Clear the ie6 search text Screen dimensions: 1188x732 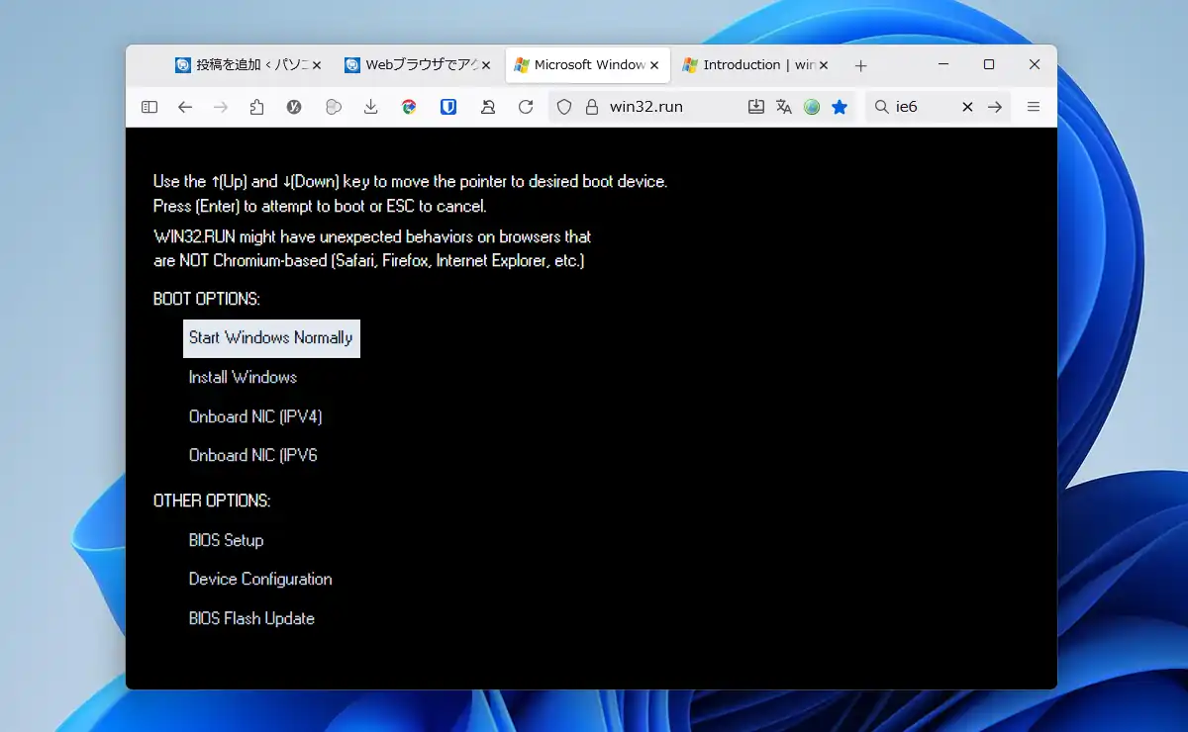point(967,107)
